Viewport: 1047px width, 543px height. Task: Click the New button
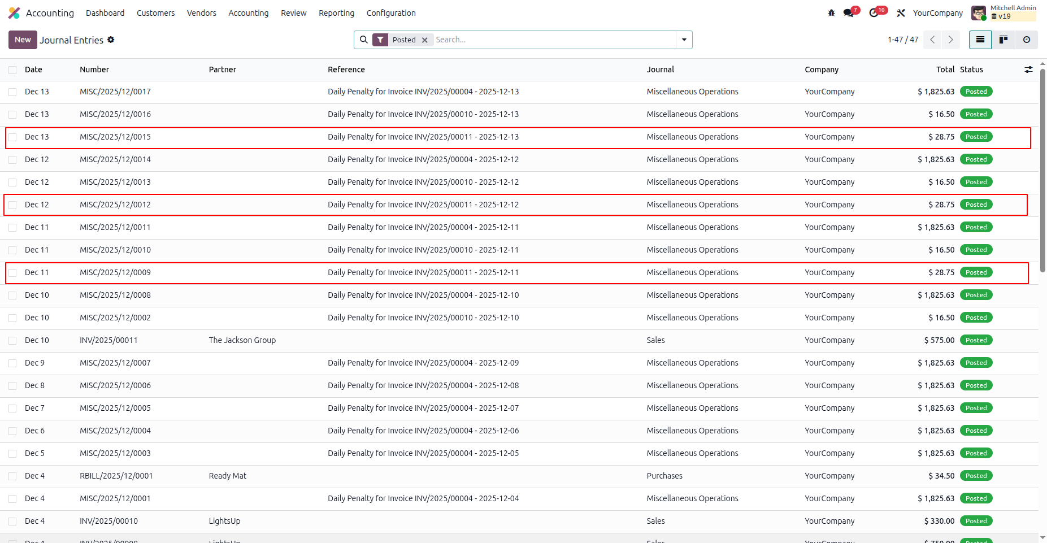click(23, 40)
